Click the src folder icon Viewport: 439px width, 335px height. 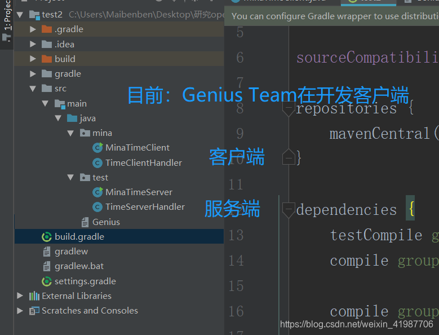point(46,88)
